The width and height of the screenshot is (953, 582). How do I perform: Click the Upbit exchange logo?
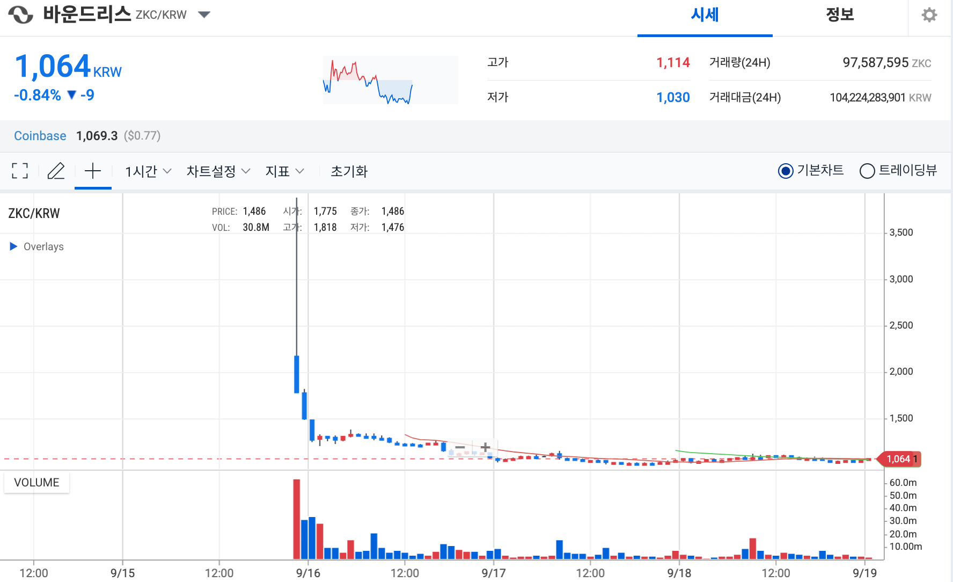coord(20,14)
